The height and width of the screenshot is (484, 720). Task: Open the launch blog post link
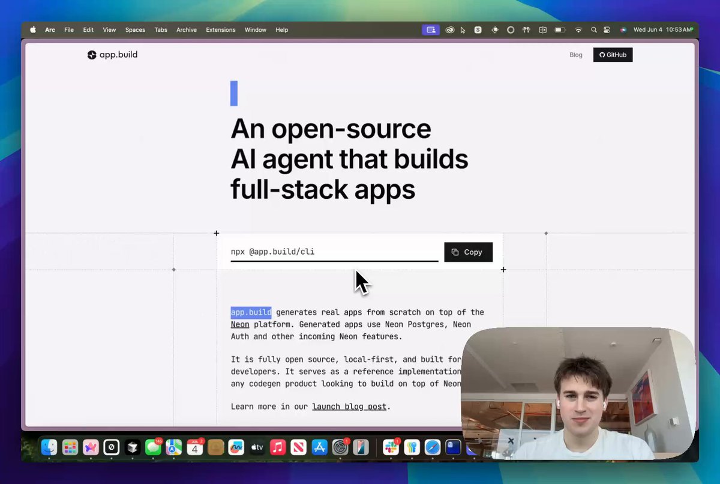click(349, 407)
